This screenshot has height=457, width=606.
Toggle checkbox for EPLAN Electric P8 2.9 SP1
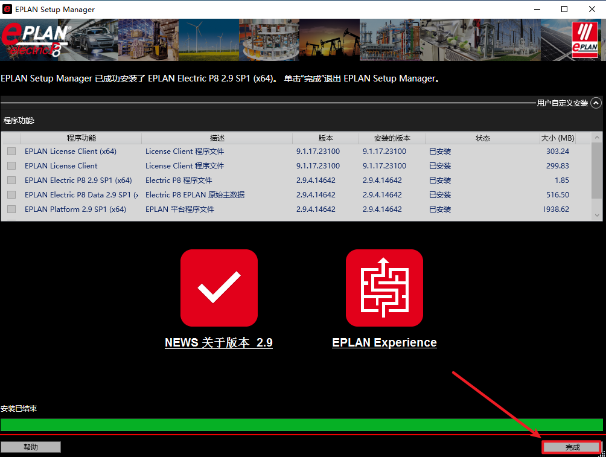[x=11, y=181]
